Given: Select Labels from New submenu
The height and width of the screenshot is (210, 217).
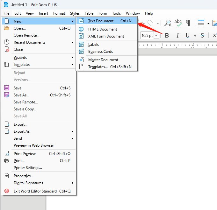Looking at the screenshot, I should point(106,45).
